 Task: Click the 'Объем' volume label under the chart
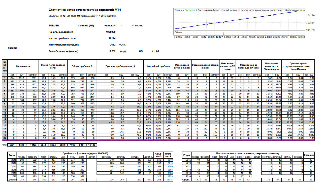[x=178, y=32]
